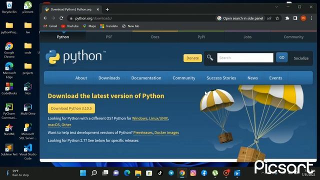Open Maps bookmark

click(x=89, y=26)
